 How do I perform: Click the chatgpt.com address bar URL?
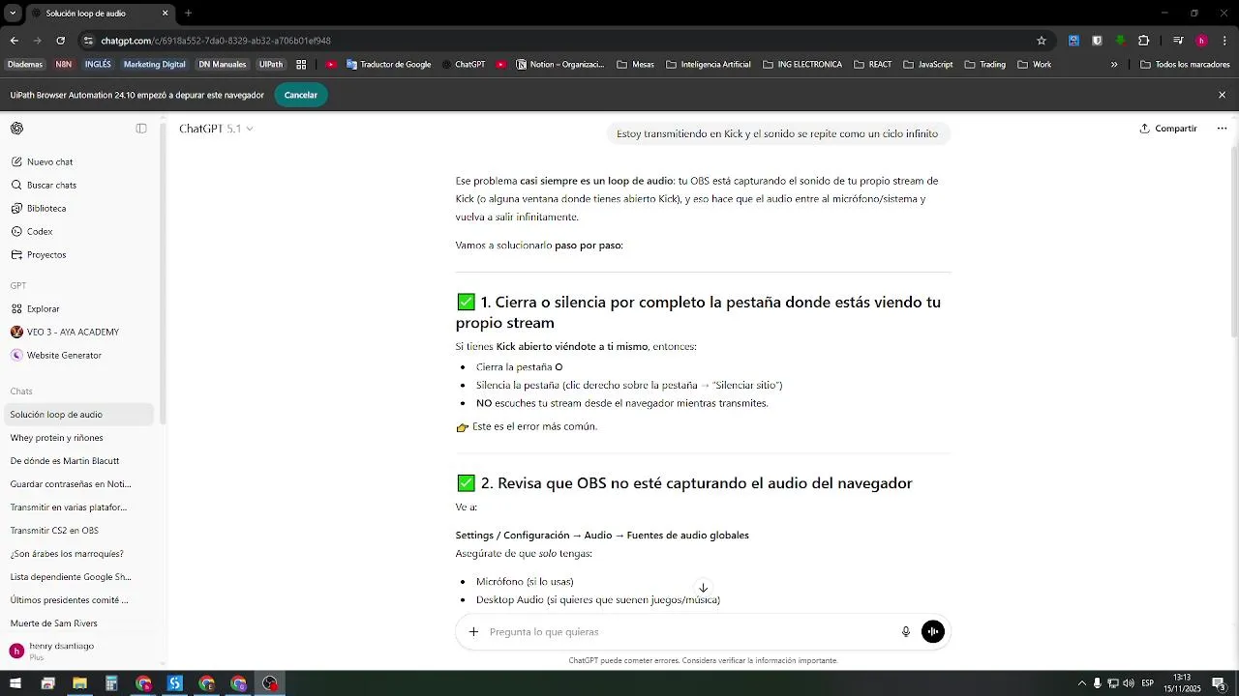[216, 41]
